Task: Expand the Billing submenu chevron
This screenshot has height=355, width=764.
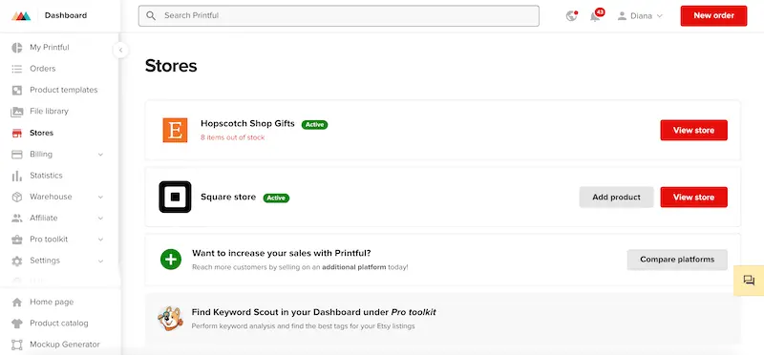Action: point(100,155)
